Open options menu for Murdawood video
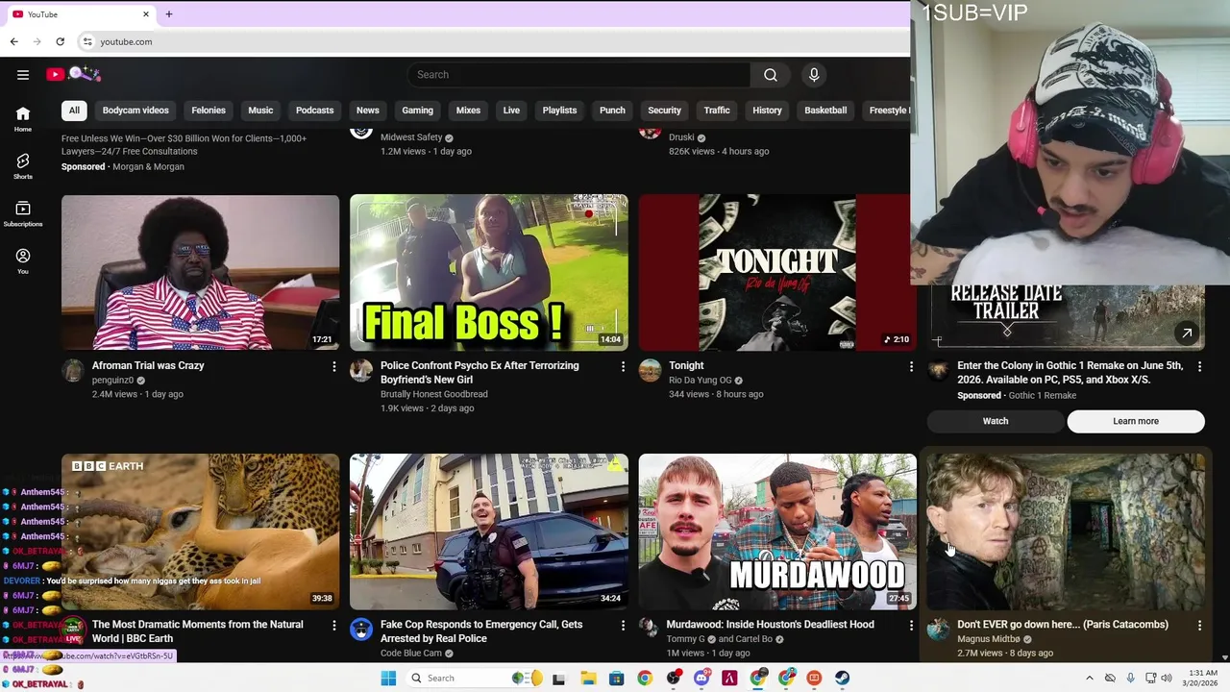 tap(911, 626)
